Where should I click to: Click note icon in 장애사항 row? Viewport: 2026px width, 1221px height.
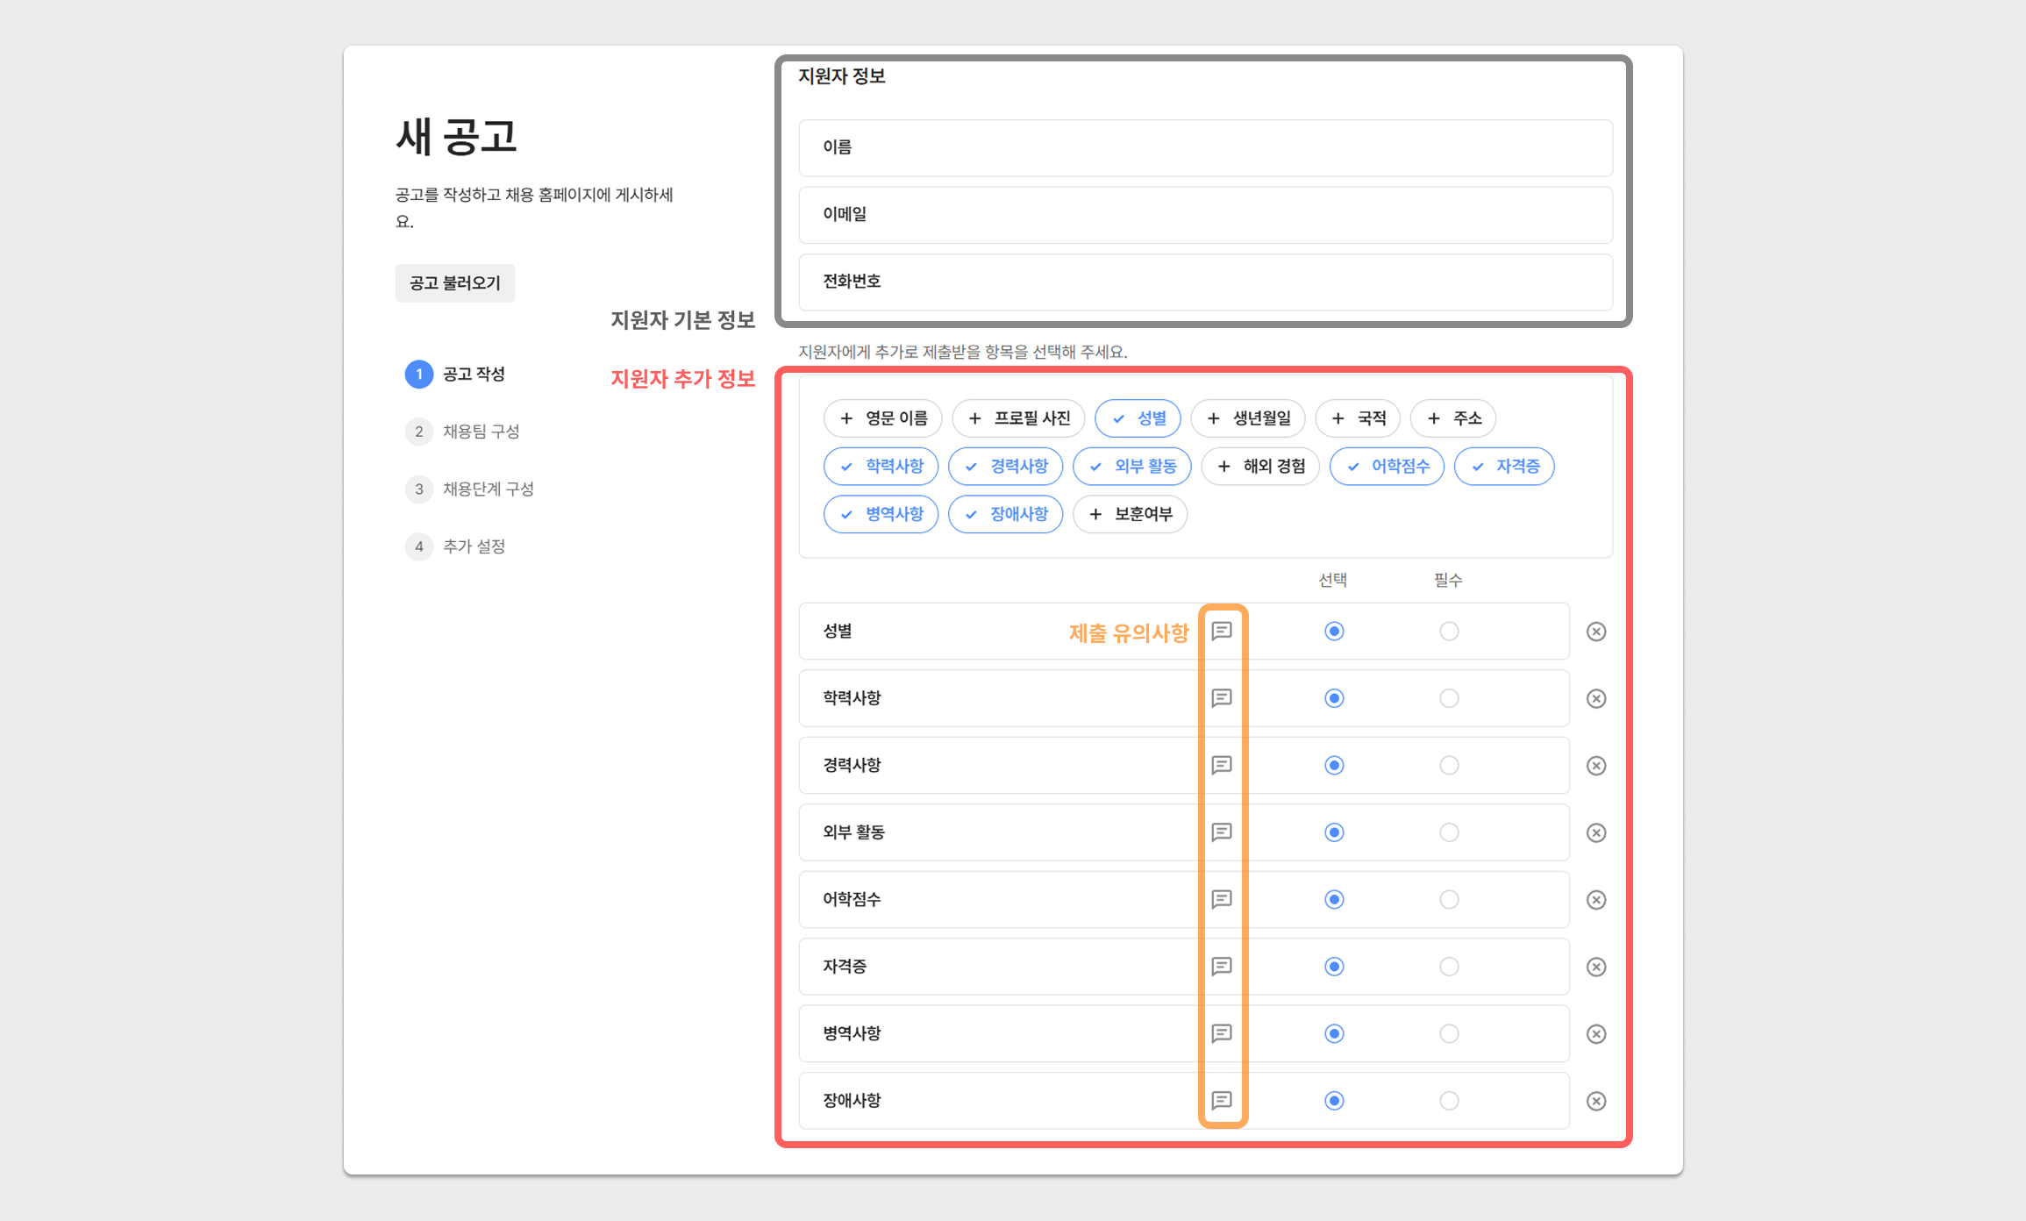[x=1222, y=1100]
